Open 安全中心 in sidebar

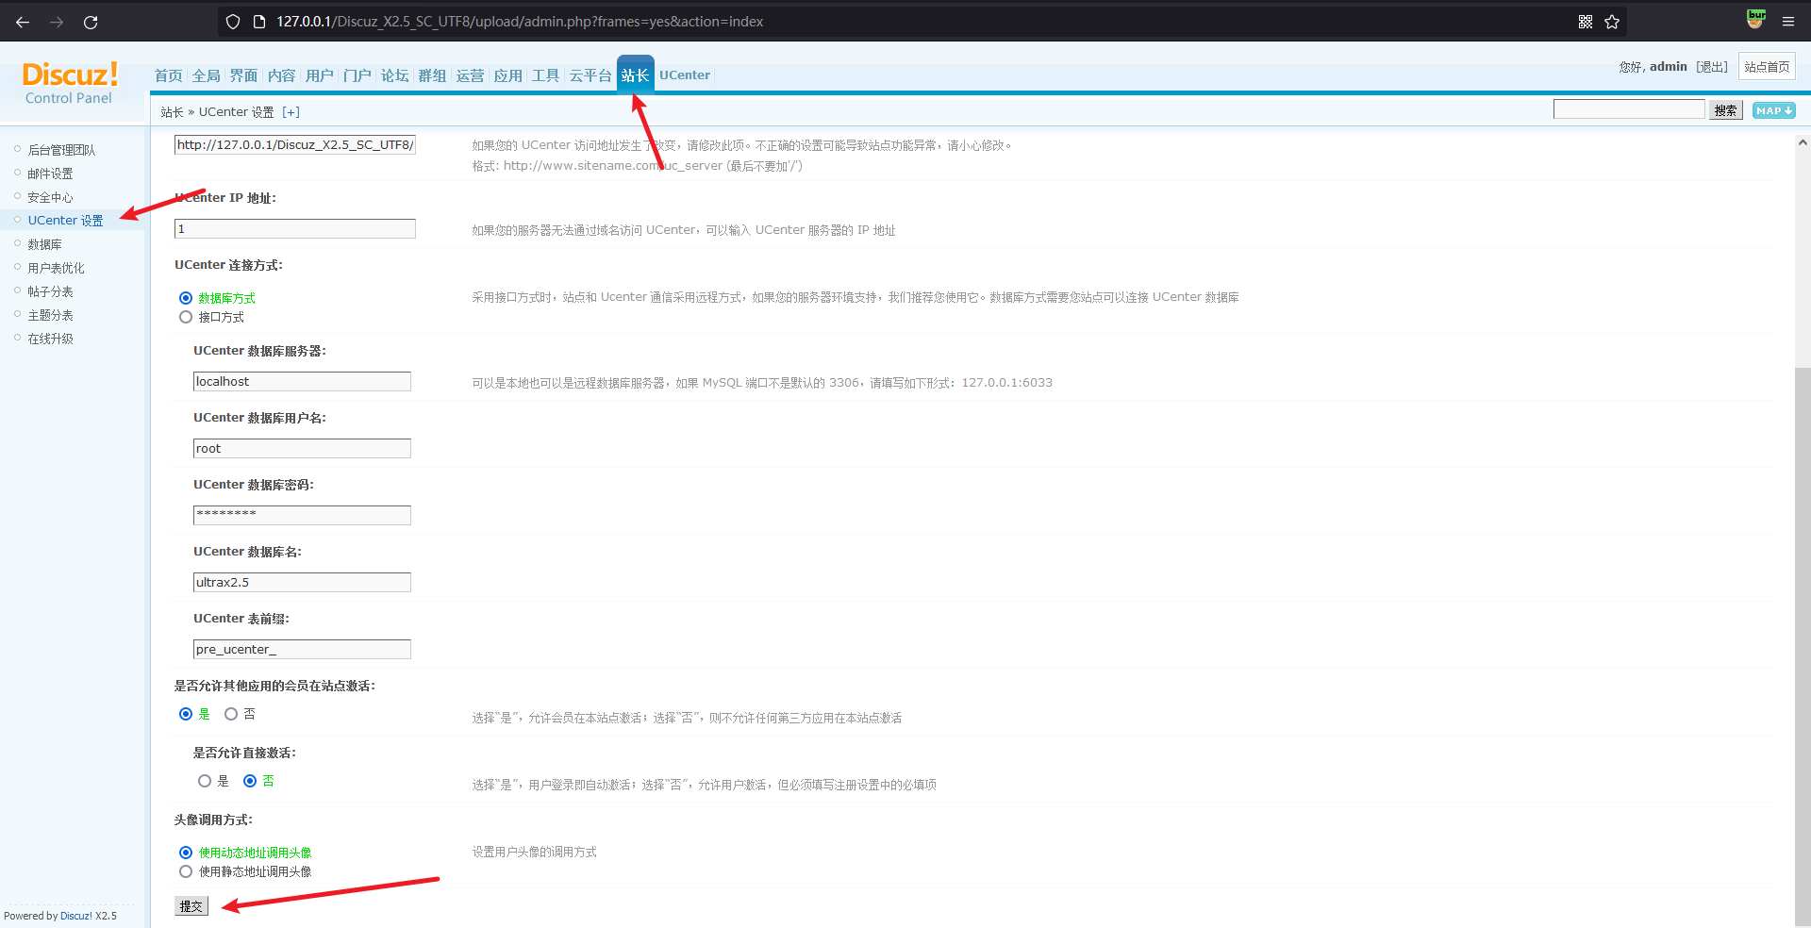click(x=50, y=197)
